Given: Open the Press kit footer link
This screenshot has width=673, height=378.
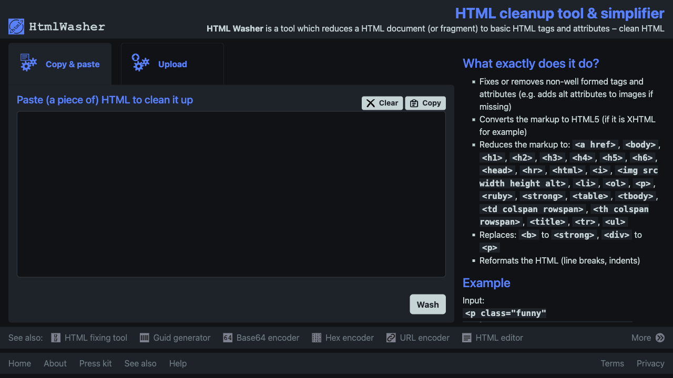Looking at the screenshot, I should pyautogui.click(x=96, y=363).
